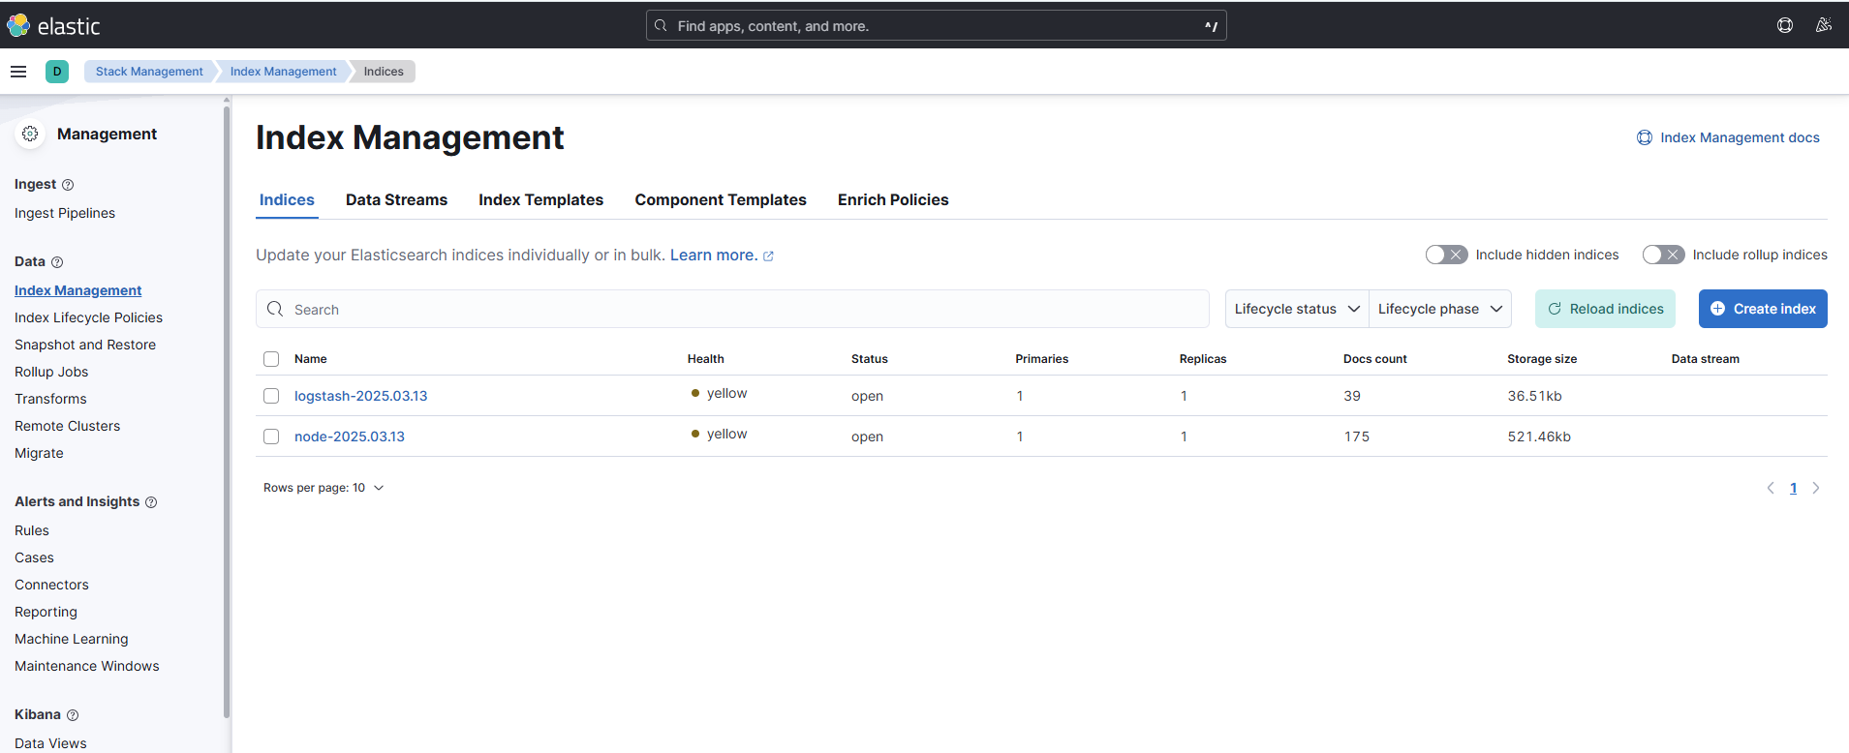The width and height of the screenshot is (1849, 753).
Task: Open the node-2025.03.13 index link
Action: point(350,437)
